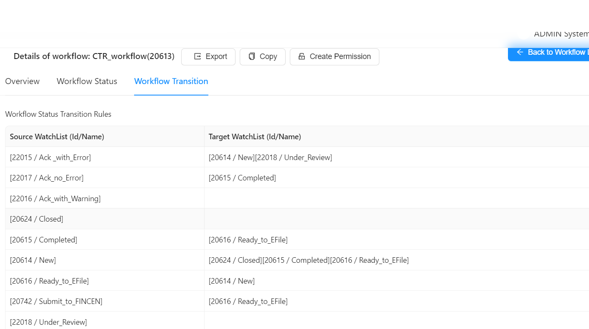Click the Export button
589x329 pixels.
208,57
